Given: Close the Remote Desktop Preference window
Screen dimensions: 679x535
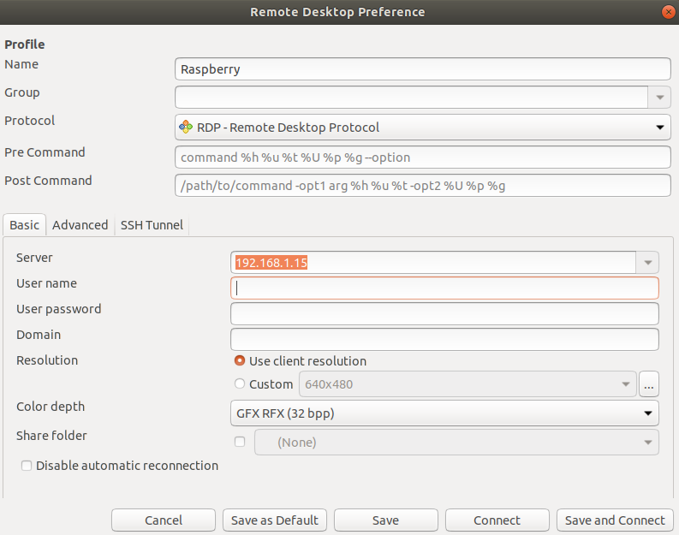Looking at the screenshot, I should click(667, 12).
